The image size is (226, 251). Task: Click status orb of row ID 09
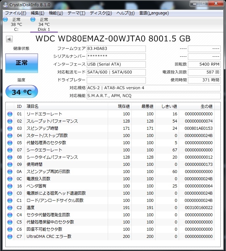tap(10, 164)
